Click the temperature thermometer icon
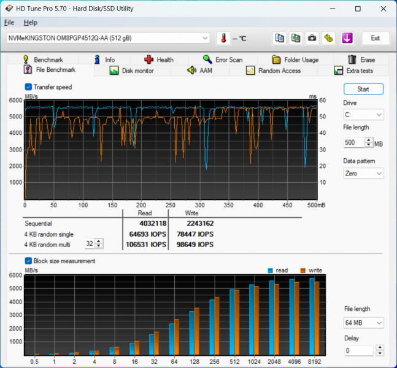Screen dimensions: 397x368 [x=223, y=38]
